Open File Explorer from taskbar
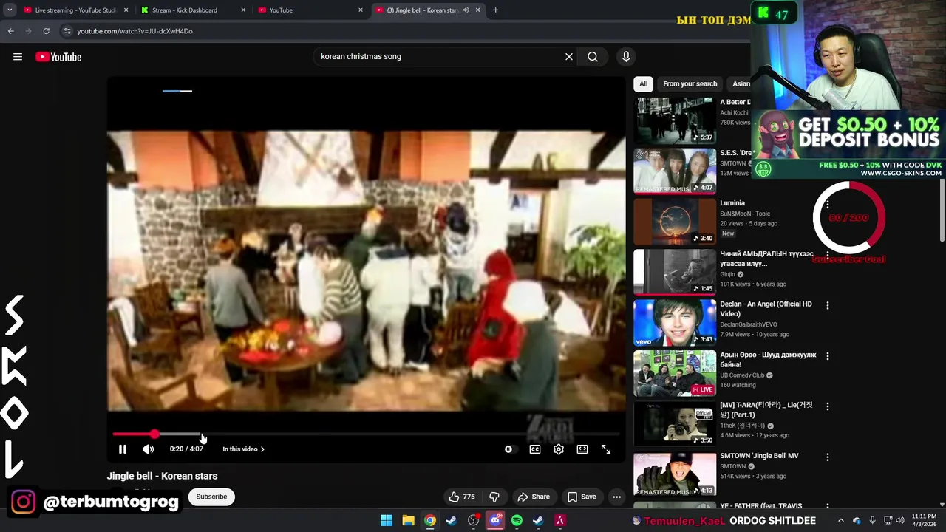 408,521
